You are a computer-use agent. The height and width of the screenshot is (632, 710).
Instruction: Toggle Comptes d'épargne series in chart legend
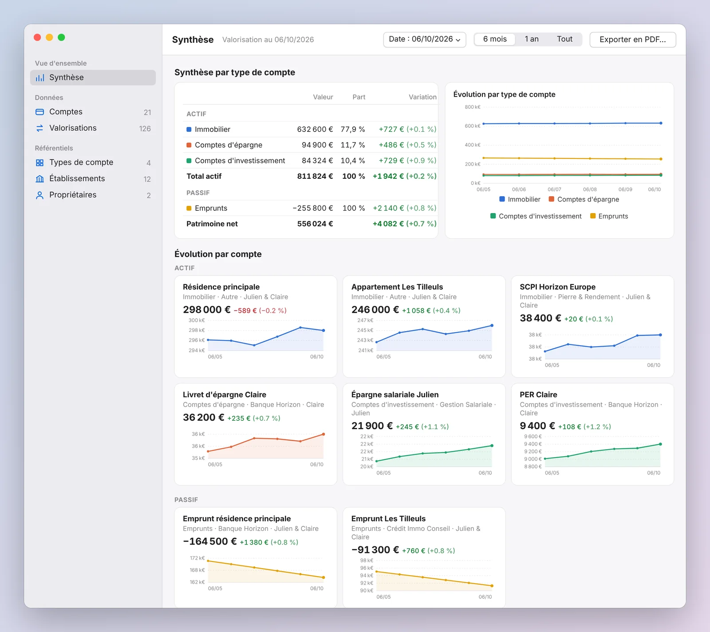[584, 199]
